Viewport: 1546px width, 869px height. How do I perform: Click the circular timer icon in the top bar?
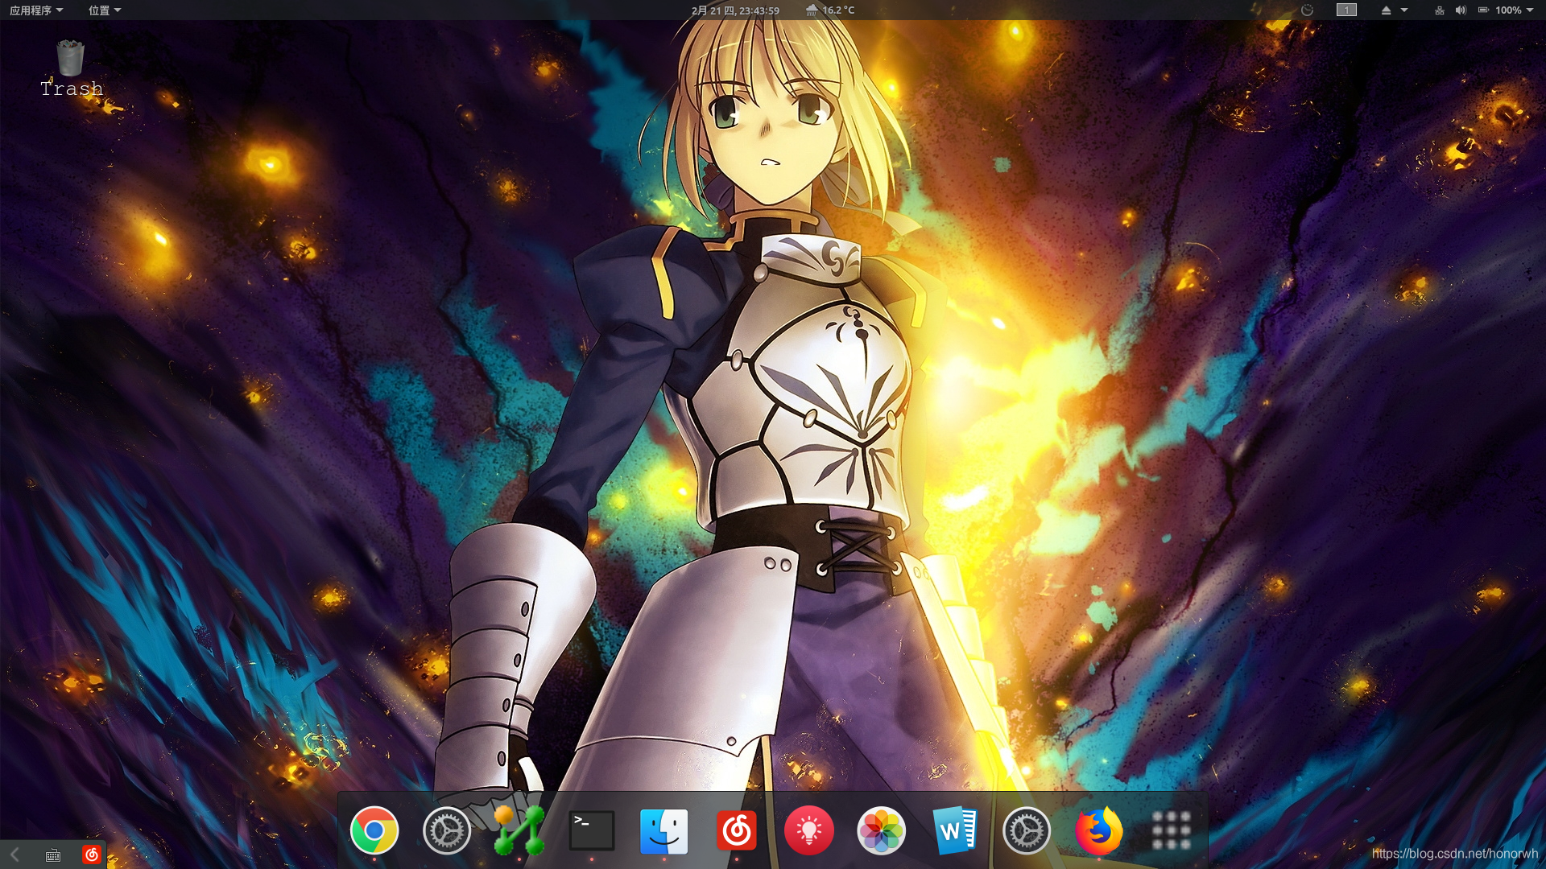pos(1307,10)
